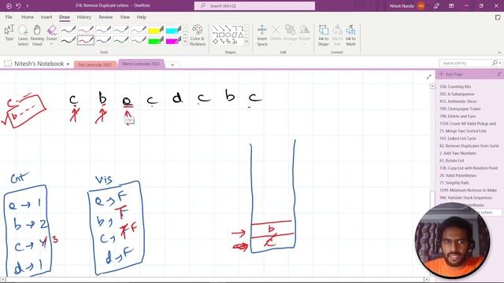Click the title bar Search box
The width and height of the screenshot is (504, 283).
pyautogui.click(x=254, y=6)
